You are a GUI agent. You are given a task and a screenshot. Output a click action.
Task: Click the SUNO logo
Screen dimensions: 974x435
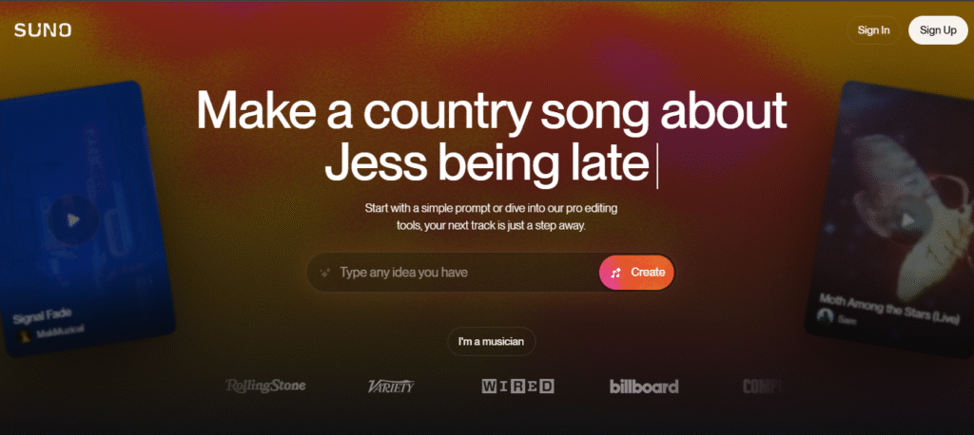(x=43, y=29)
